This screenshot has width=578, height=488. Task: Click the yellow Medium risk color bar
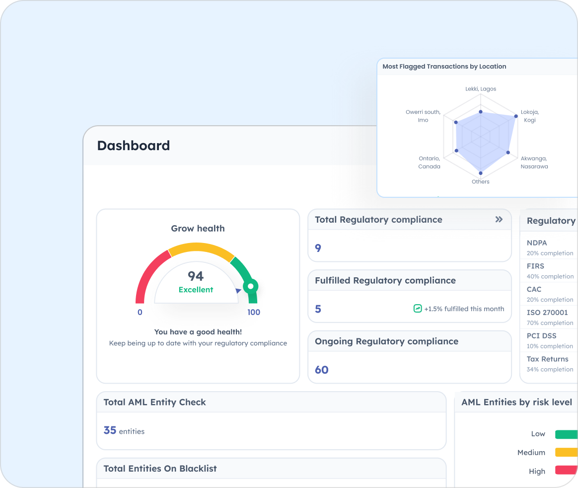[566, 453]
